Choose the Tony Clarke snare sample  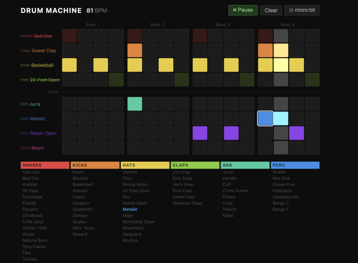click(34, 246)
